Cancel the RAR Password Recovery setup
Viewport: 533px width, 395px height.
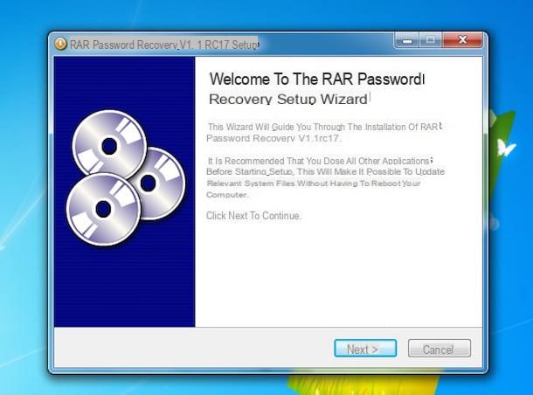(440, 349)
